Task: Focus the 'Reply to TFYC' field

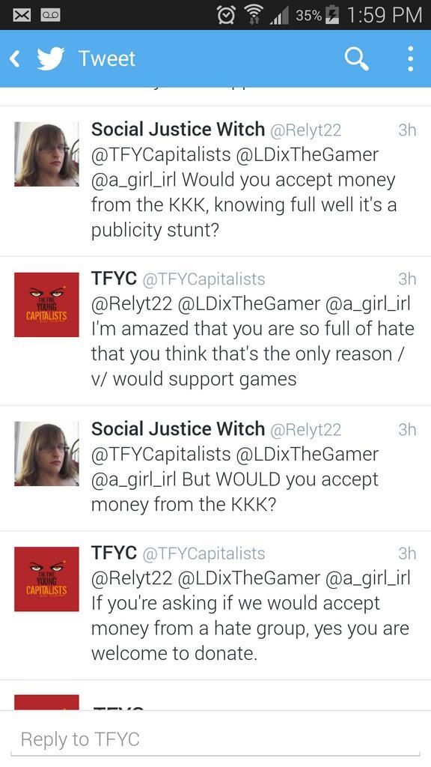Action: click(x=215, y=739)
